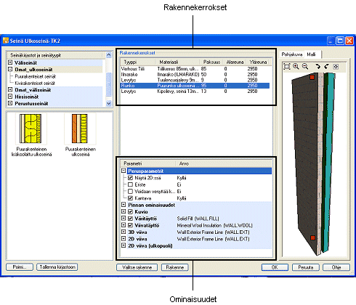Click the zoom-to-fit icon in model preview

pyautogui.click(x=287, y=66)
